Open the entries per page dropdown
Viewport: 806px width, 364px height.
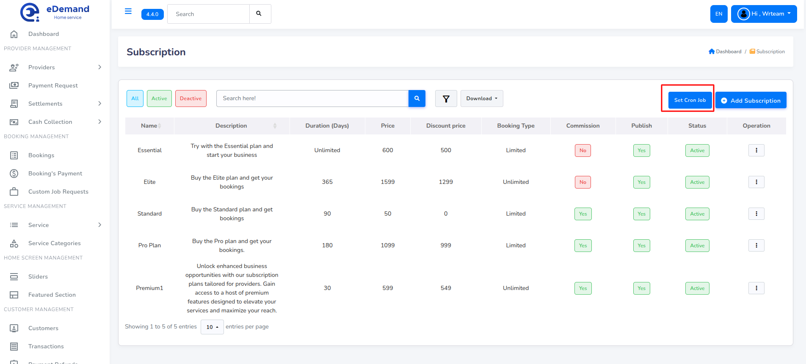(212, 327)
